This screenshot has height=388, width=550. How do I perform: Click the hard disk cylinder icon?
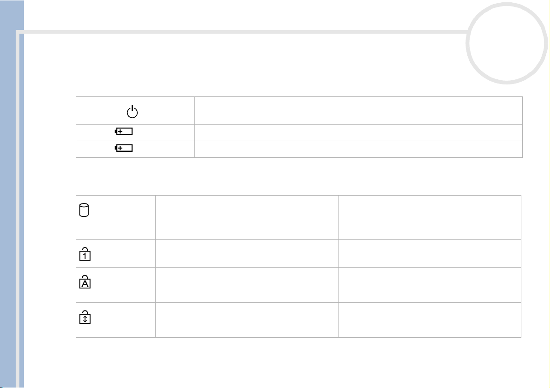[84, 210]
